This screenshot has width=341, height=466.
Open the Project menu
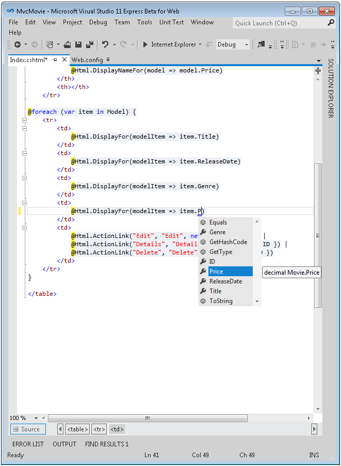point(73,22)
